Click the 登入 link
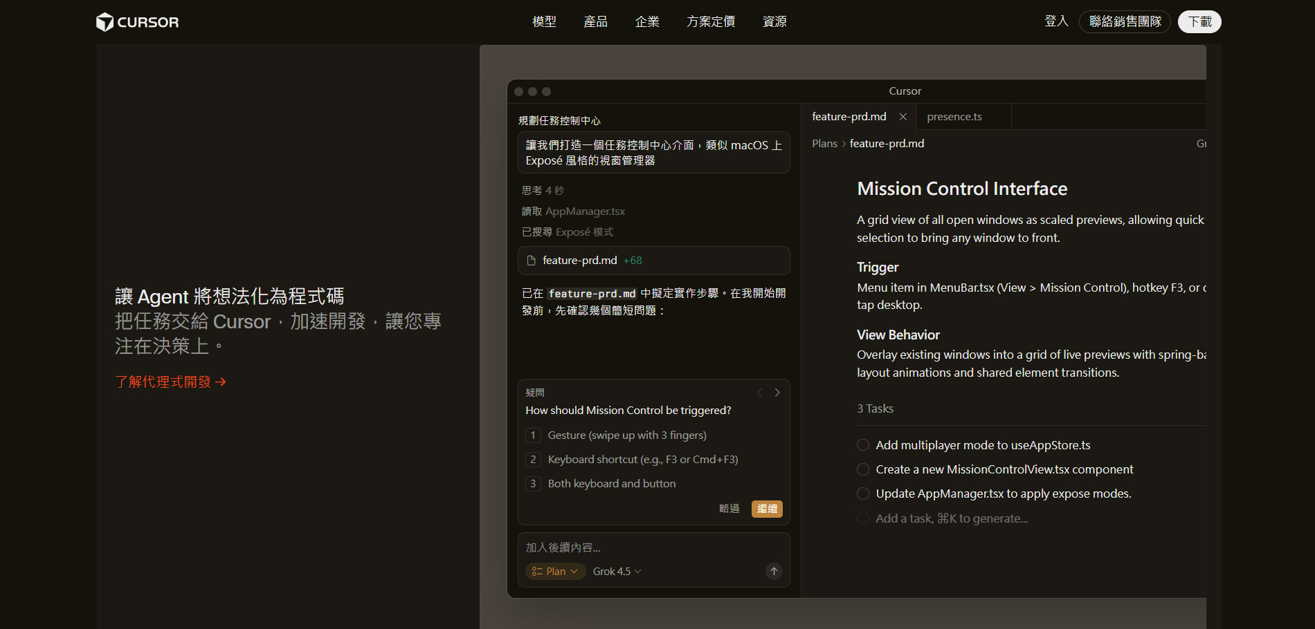 click(x=1056, y=21)
